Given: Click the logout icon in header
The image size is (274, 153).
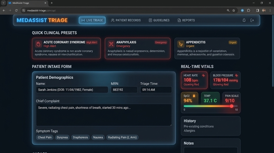Looking at the screenshot, I should pos(252,20).
